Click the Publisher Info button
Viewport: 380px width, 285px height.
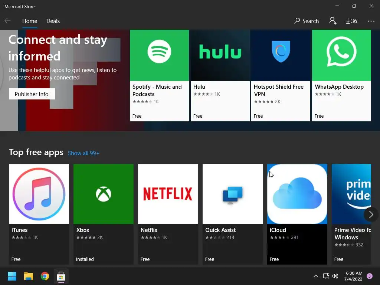32,94
